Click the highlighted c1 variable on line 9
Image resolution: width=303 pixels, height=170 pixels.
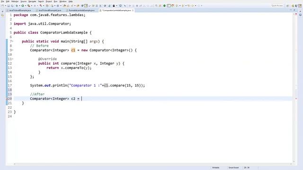[x=73, y=50]
